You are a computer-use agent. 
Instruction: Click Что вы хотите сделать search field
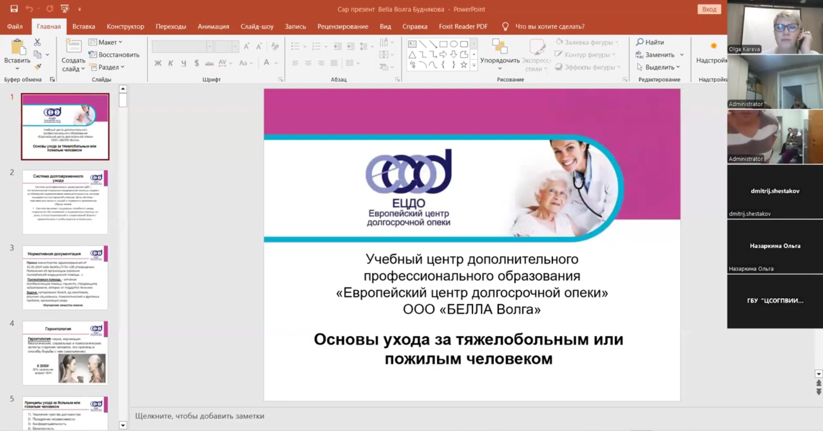click(550, 27)
